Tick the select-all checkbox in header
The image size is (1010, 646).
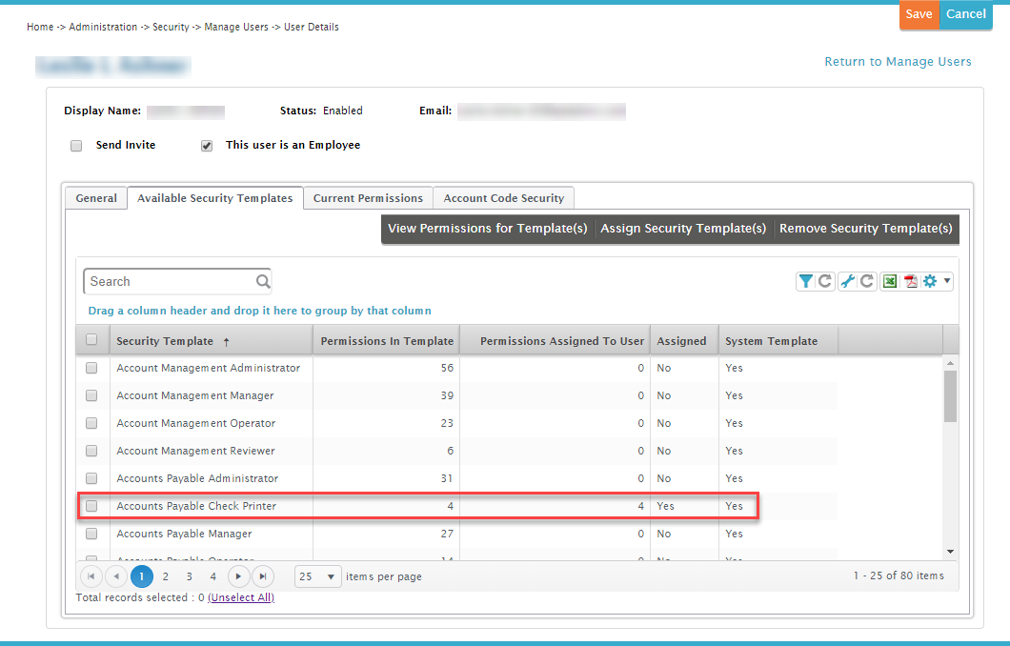[91, 340]
